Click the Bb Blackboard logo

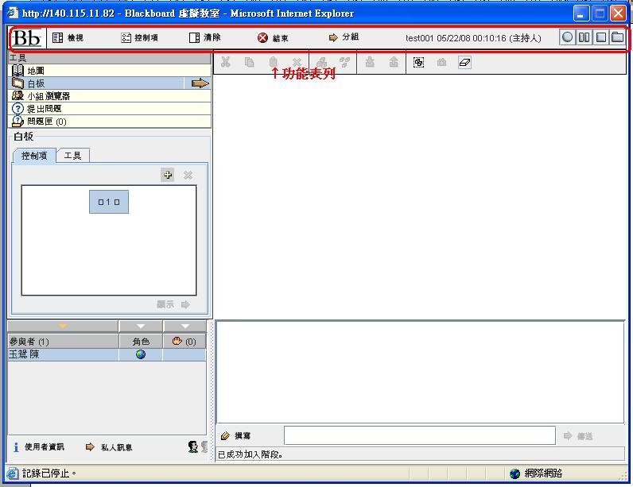click(x=28, y=38)
